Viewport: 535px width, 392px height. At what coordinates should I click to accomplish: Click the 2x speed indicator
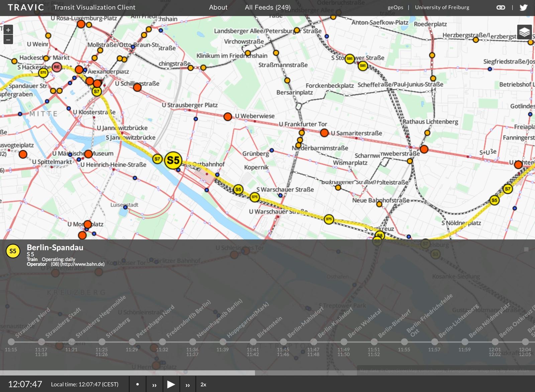(x=203, y=384)
